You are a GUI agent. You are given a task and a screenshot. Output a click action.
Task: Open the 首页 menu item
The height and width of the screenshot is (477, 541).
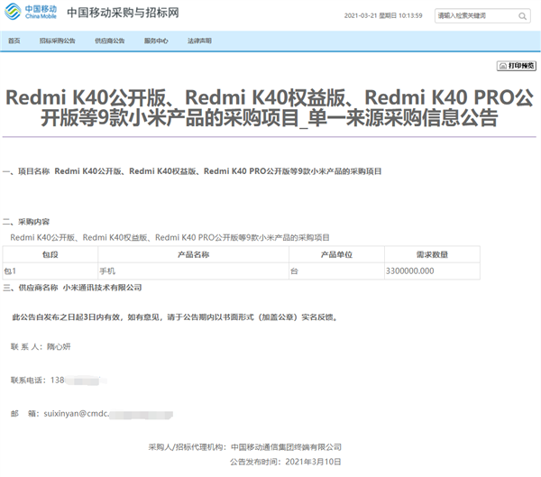click(x=14, y=41)
